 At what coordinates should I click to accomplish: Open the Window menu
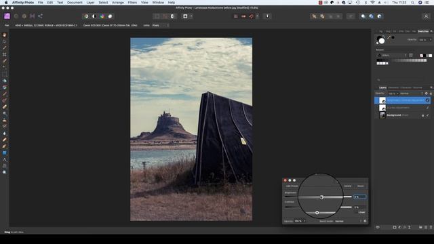pos(158,3)
